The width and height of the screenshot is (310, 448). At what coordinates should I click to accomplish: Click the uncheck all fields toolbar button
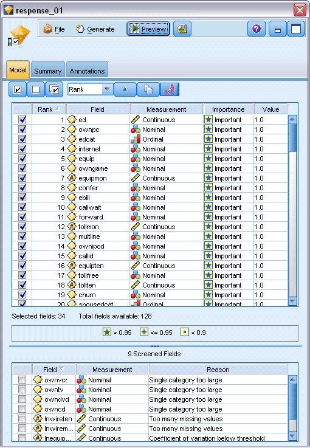point(36,90)
